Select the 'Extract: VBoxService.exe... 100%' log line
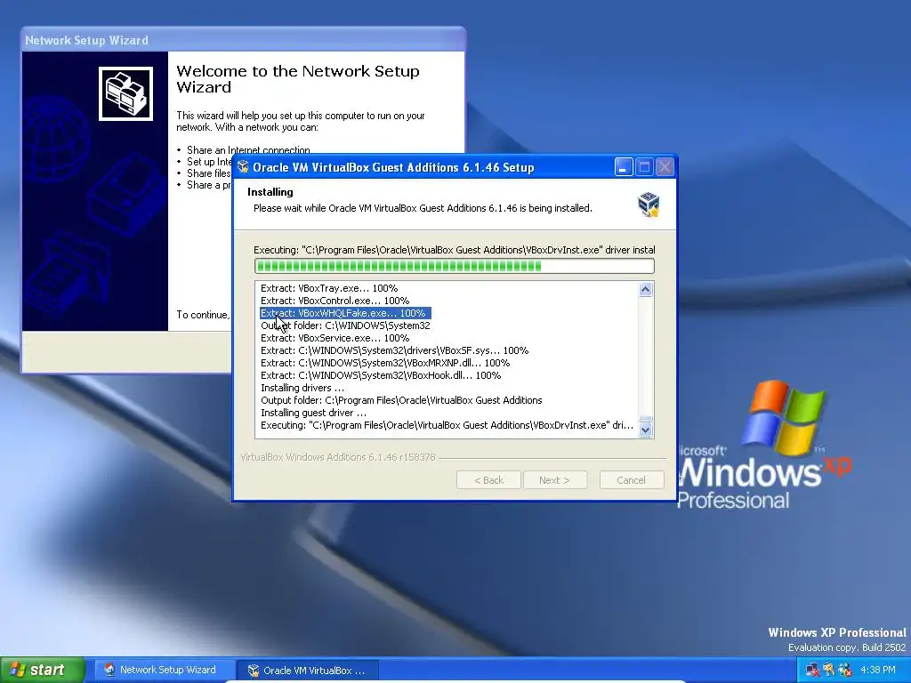The image size is (911, 683). coord(335,338)
